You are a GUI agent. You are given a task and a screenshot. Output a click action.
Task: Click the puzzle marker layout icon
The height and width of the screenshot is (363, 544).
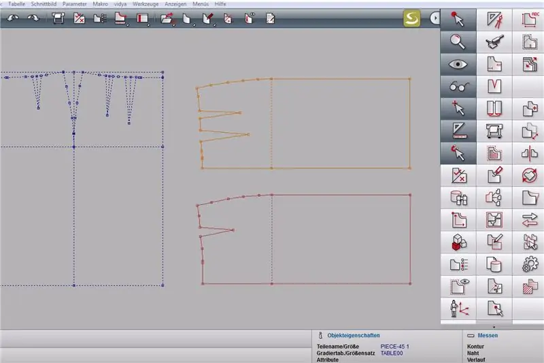(x=494, y=220)
